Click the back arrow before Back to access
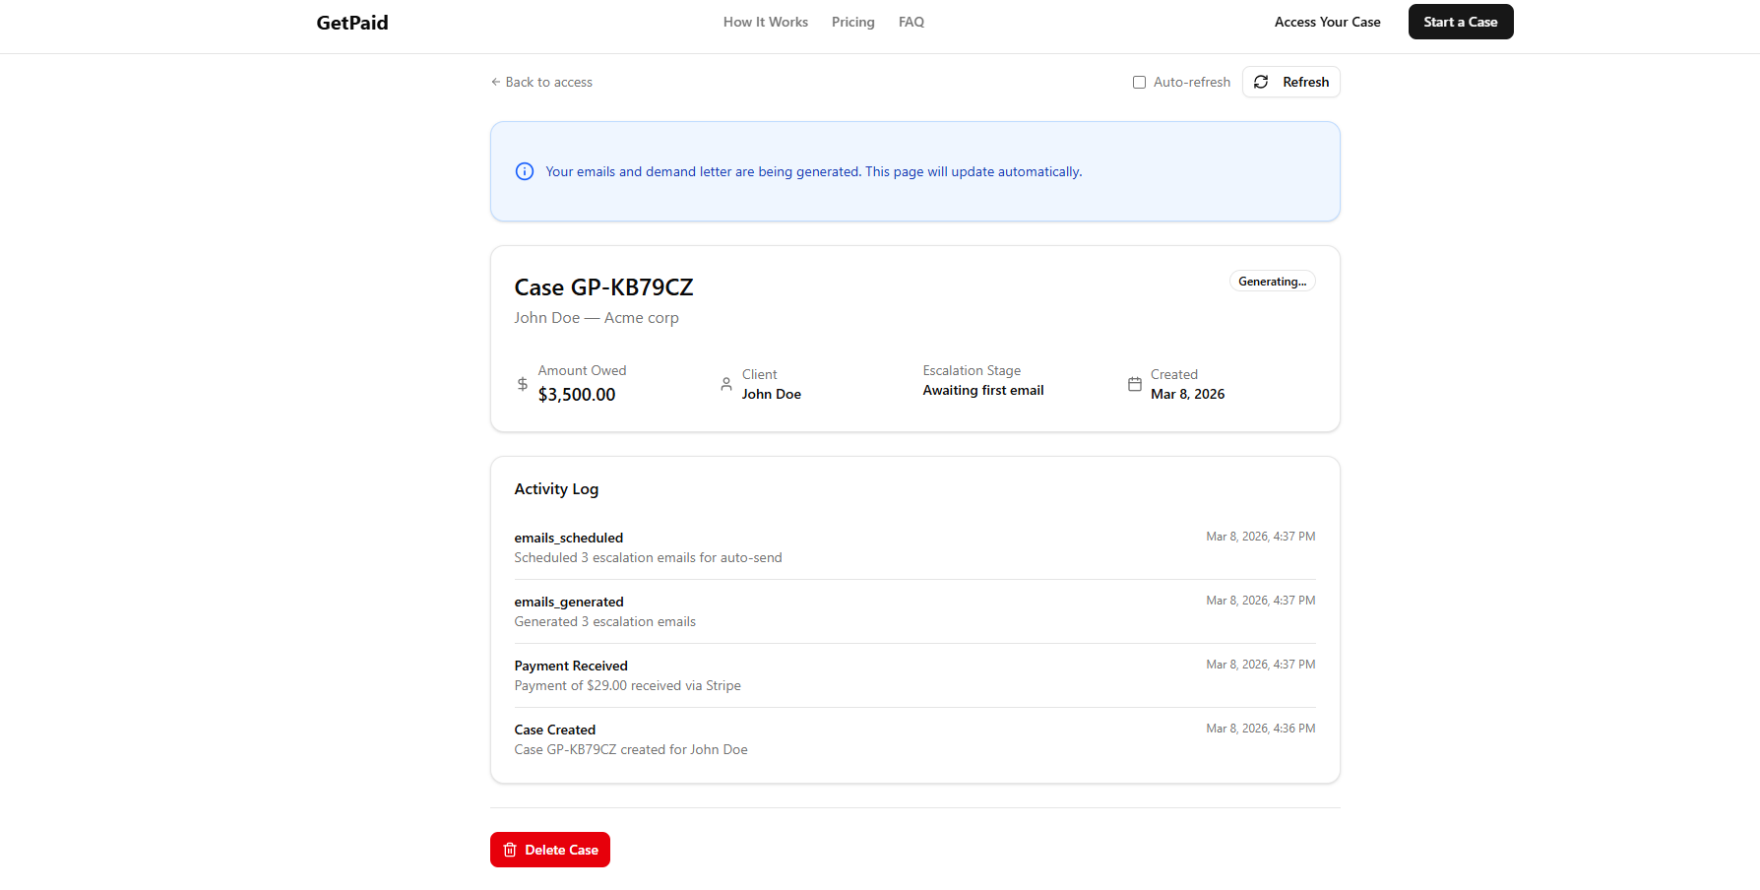The width and height of the screenshot is (1760, 890). 495,82
